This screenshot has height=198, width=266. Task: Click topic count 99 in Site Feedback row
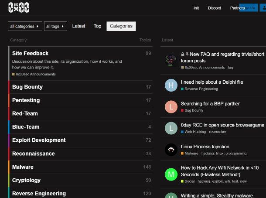click(x=148, y=53)
